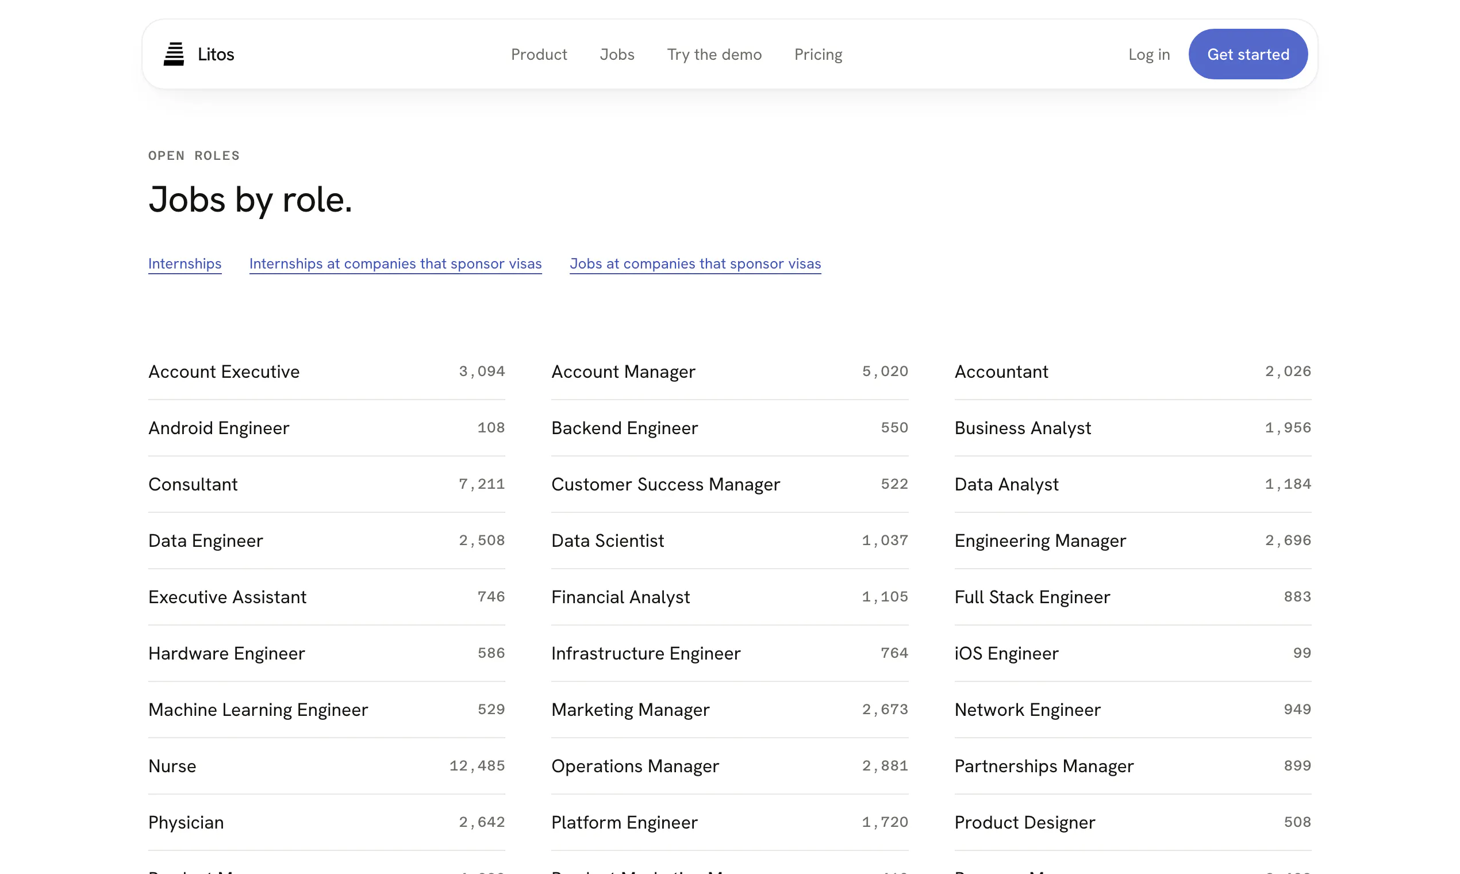Screen dimensions: 1460x874
Task: View Consultant jobs
Action: 326,485
